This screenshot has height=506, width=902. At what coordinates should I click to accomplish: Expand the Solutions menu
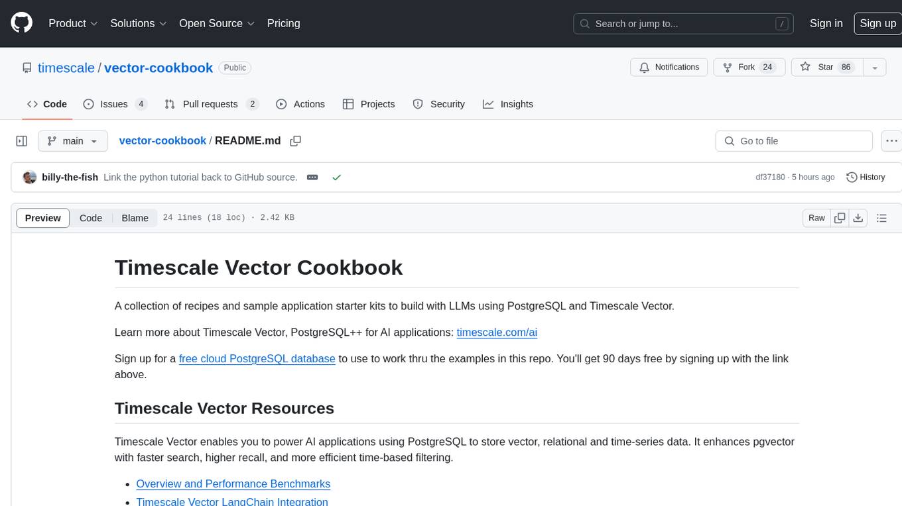pyautogui.click(x=139, y=23)
